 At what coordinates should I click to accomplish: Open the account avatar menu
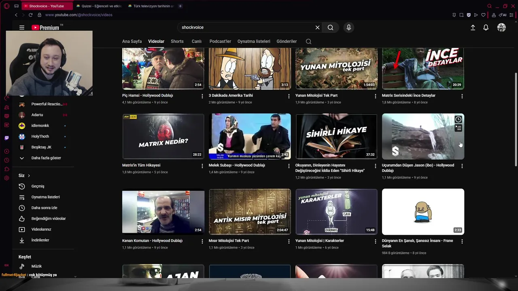501,27
